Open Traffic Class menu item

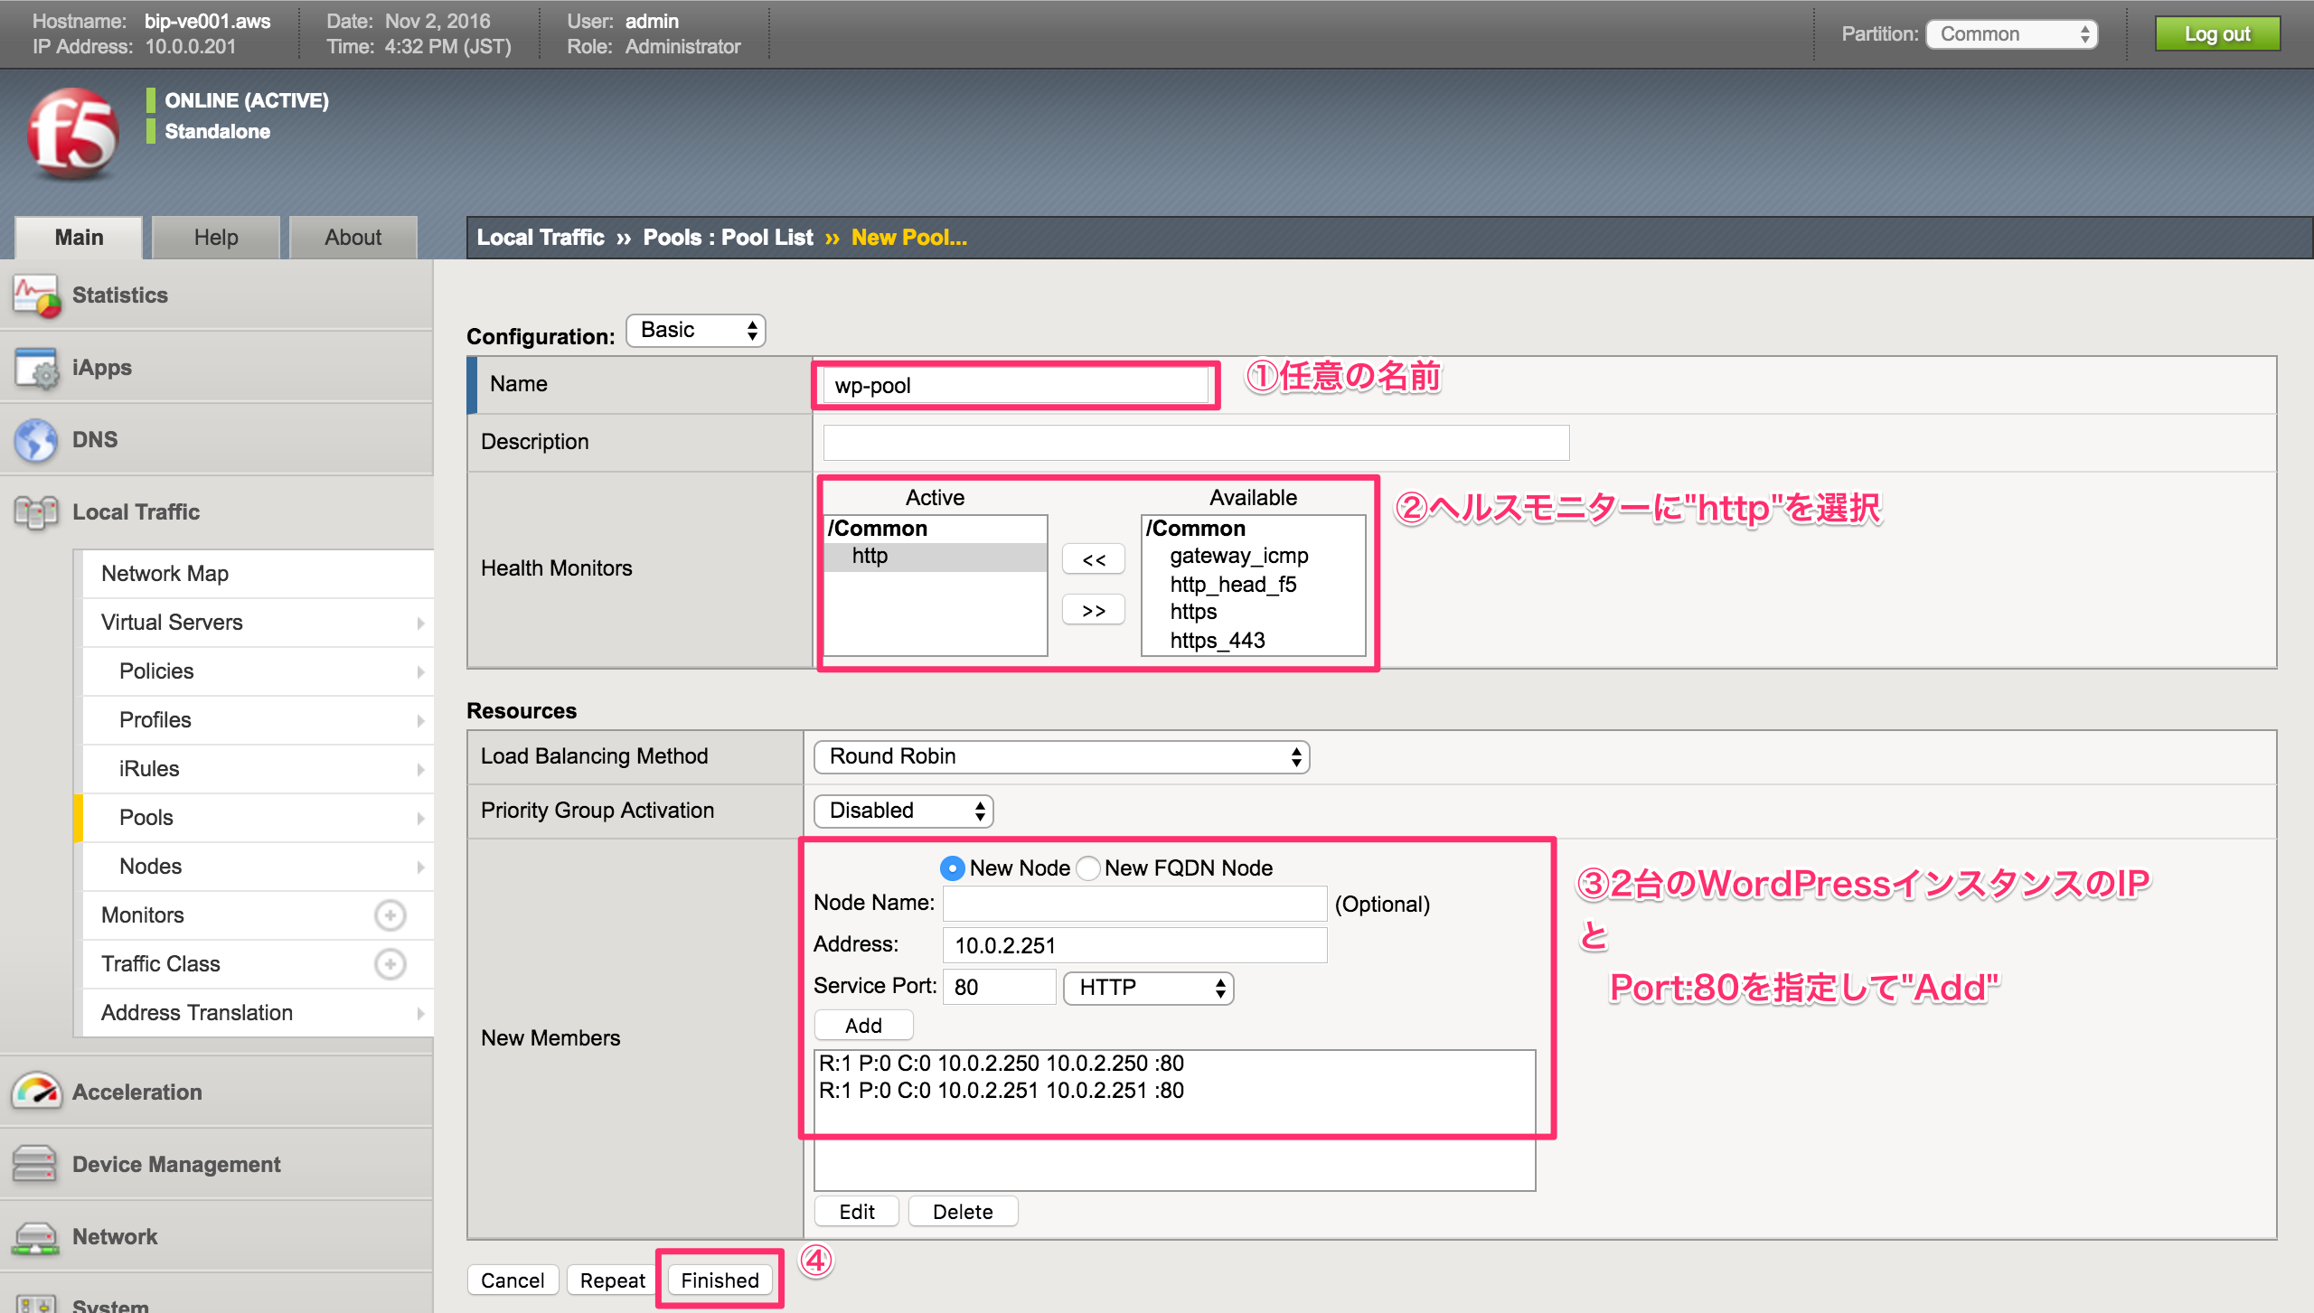[160, 964]
